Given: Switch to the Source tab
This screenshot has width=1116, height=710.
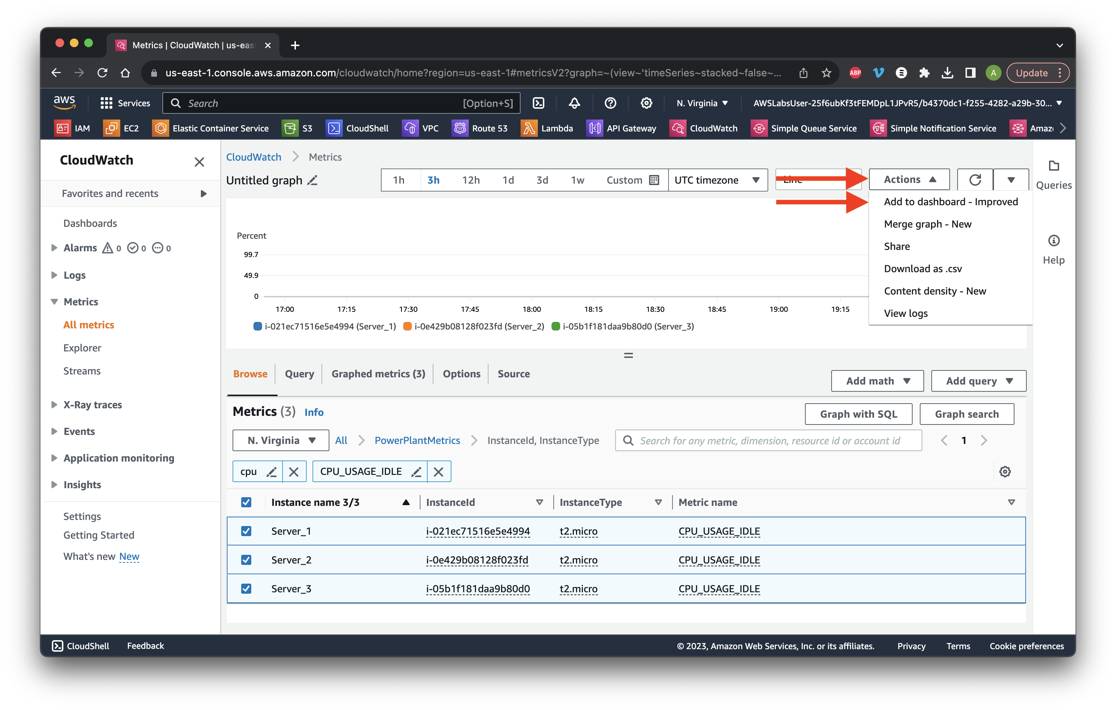Looking at the screenshot, I should point(513,373).
